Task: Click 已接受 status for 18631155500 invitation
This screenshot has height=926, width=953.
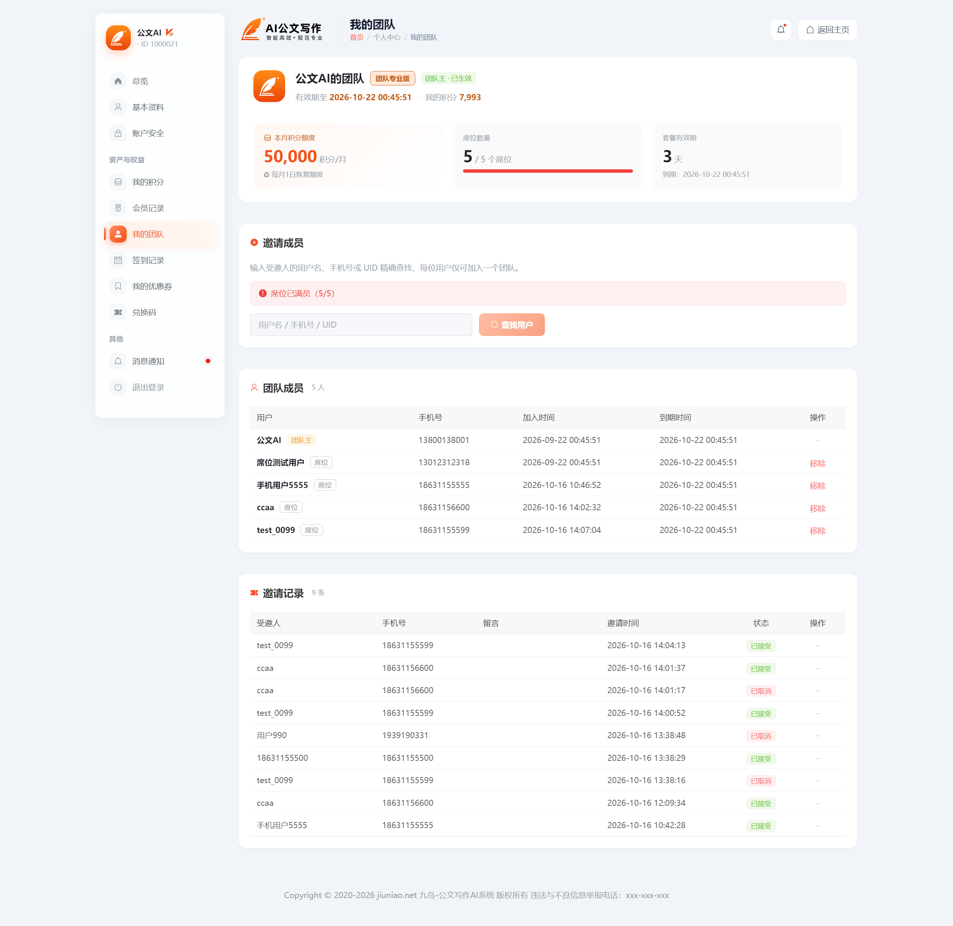Action: click(x=761, y=758)
